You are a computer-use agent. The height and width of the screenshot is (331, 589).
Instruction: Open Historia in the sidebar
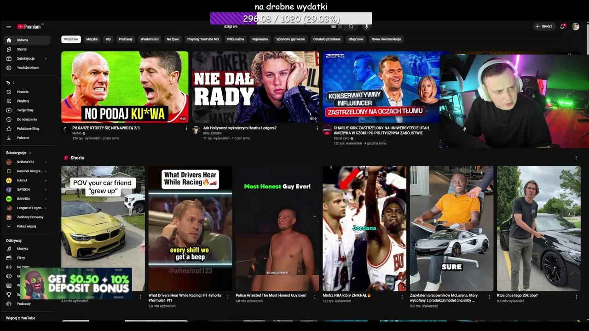coord(27,92)
